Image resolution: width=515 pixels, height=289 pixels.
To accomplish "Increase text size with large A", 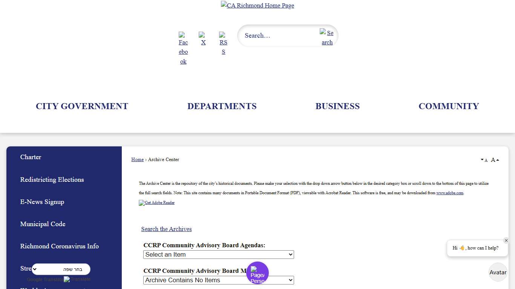I will coord(495,160).
